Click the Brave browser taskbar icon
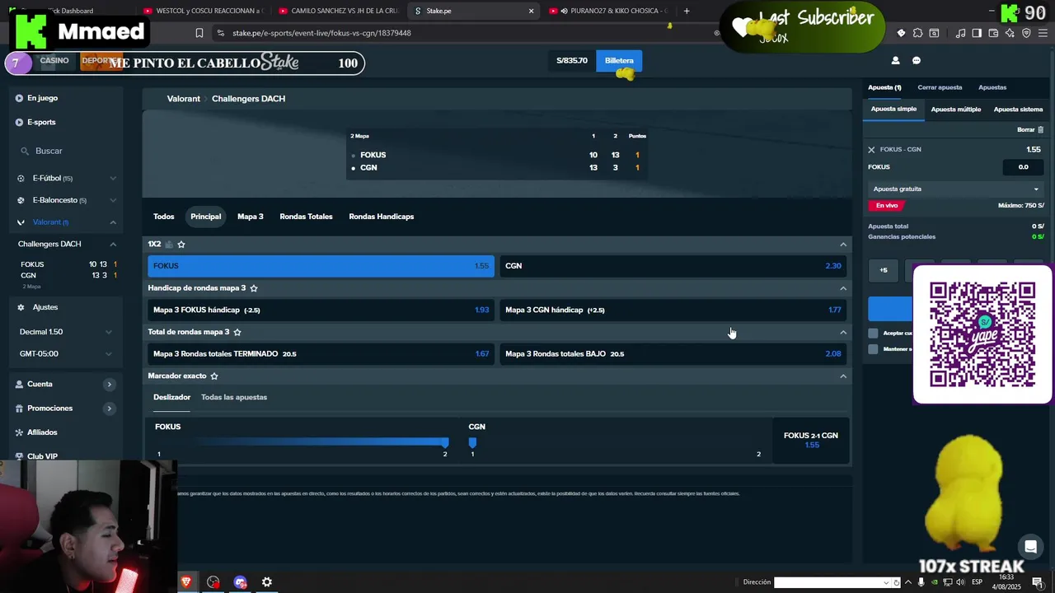This screenshot has height=593, width=1055. (186, 582)
